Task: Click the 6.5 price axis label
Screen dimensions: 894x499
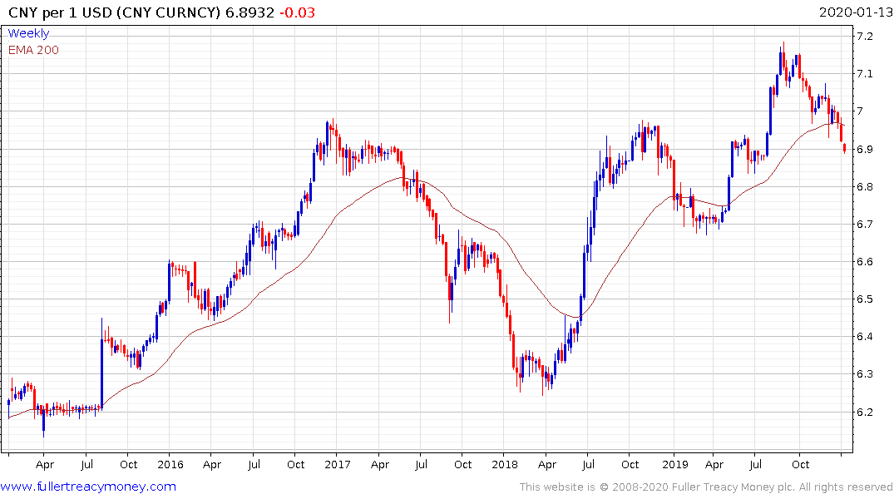Action: click(x=864, y=299)
